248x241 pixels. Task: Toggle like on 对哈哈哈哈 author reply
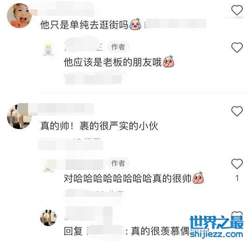237,164
